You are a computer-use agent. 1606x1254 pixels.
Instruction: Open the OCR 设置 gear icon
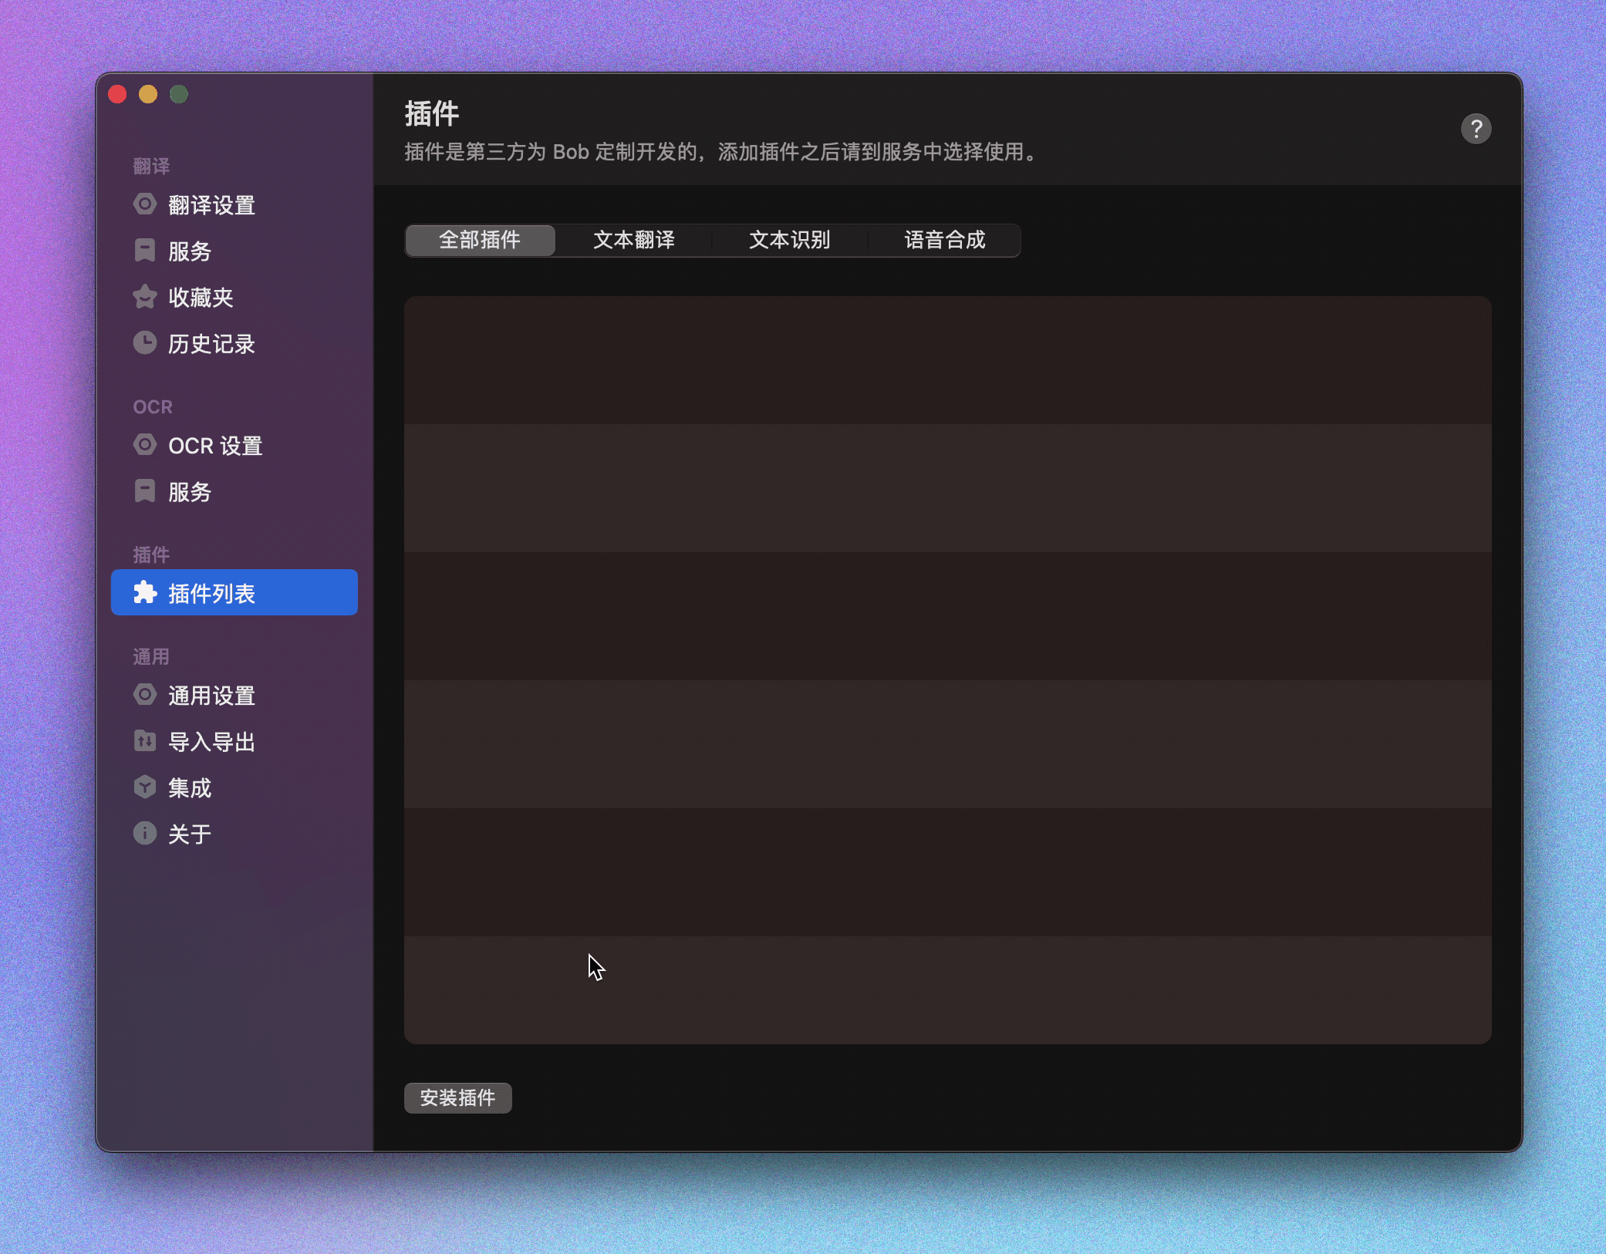point(146,445)
